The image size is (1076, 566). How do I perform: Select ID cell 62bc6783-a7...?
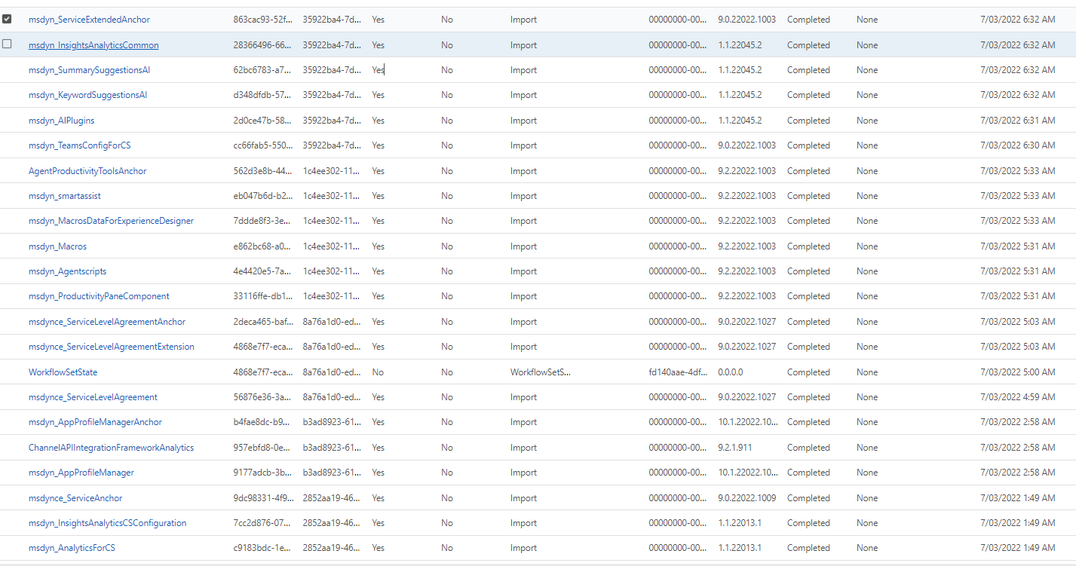pos(262,70)
